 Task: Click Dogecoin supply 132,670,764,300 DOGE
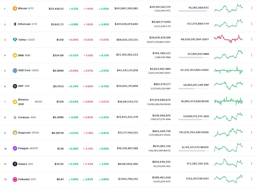click(194, 132)
